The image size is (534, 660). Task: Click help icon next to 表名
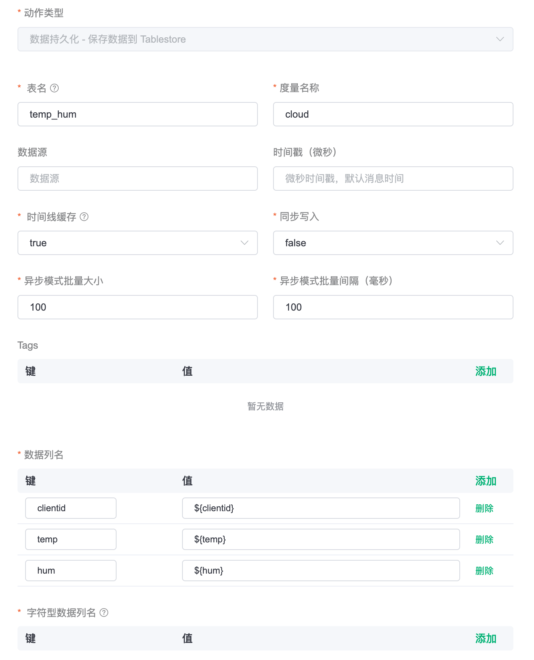tap(54, 88)
